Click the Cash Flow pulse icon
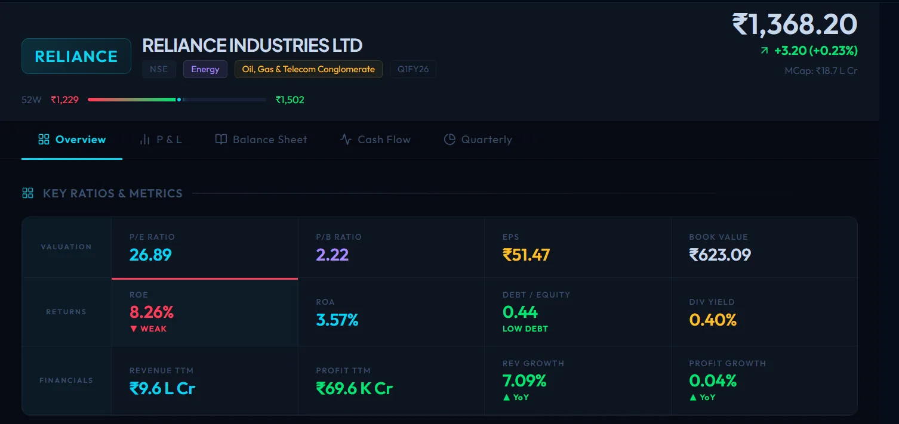Viewport: 899px width, 424px height. click(346, 140)
